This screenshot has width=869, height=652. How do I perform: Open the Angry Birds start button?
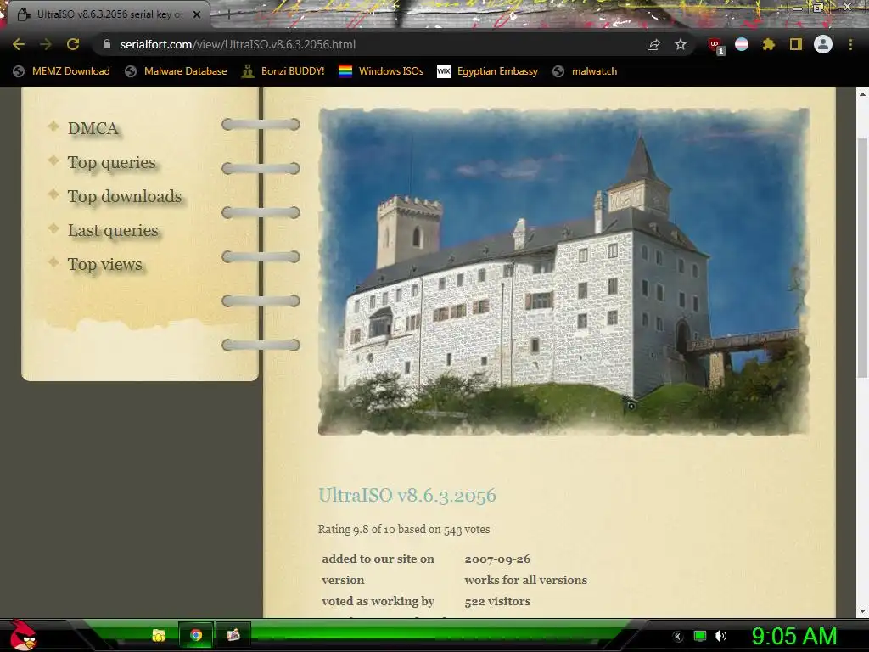[22, 635]
